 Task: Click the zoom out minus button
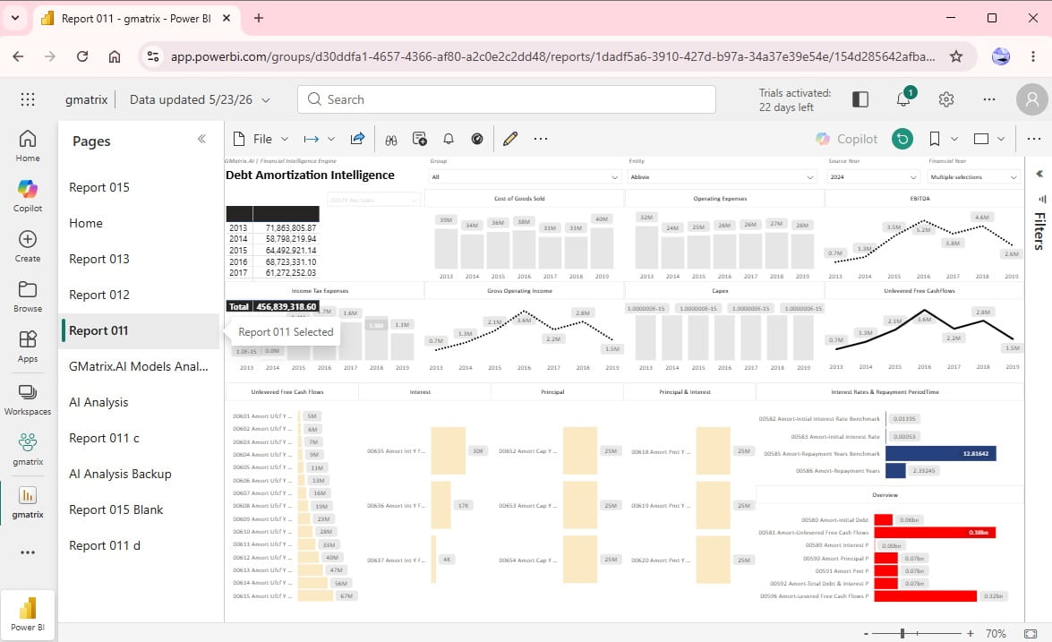point(866,633)
